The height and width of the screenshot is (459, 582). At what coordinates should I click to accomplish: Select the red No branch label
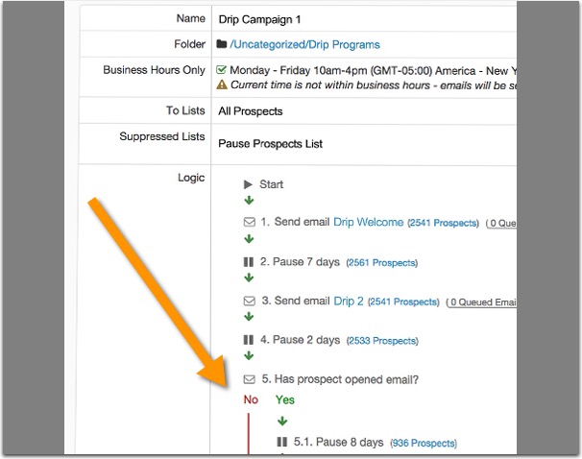(x=251, y=399)
